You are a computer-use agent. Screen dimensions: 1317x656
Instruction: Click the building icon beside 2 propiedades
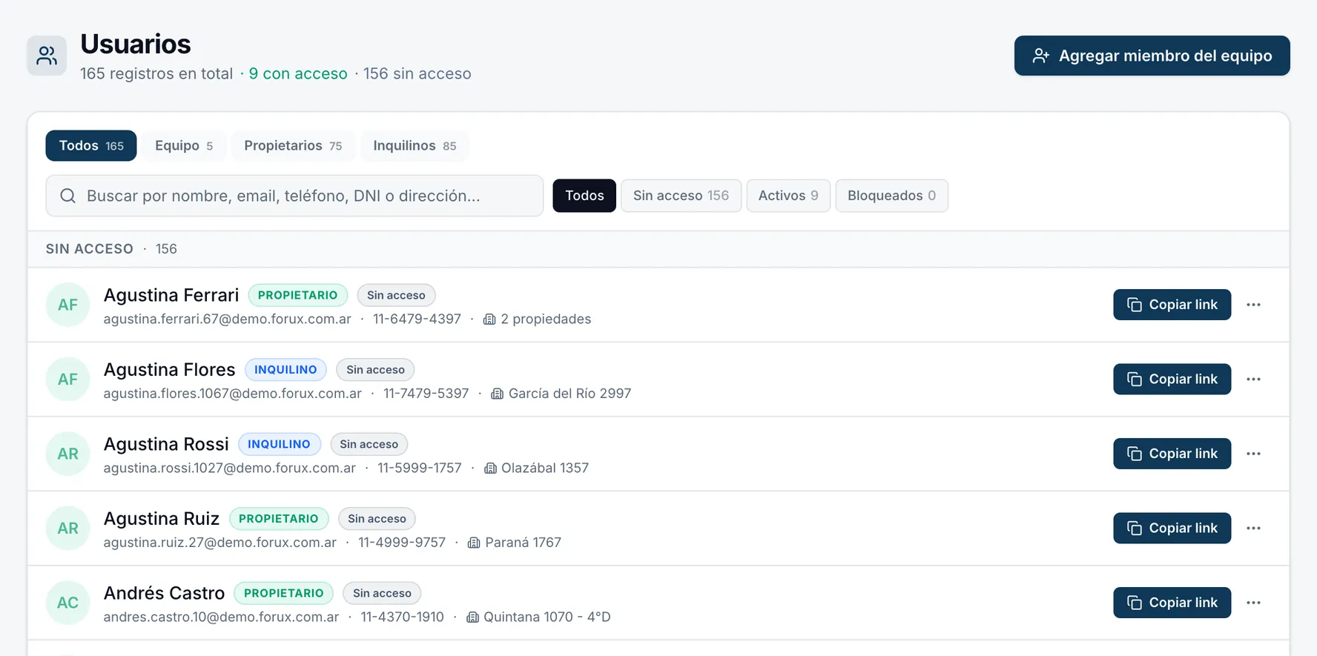489,319
